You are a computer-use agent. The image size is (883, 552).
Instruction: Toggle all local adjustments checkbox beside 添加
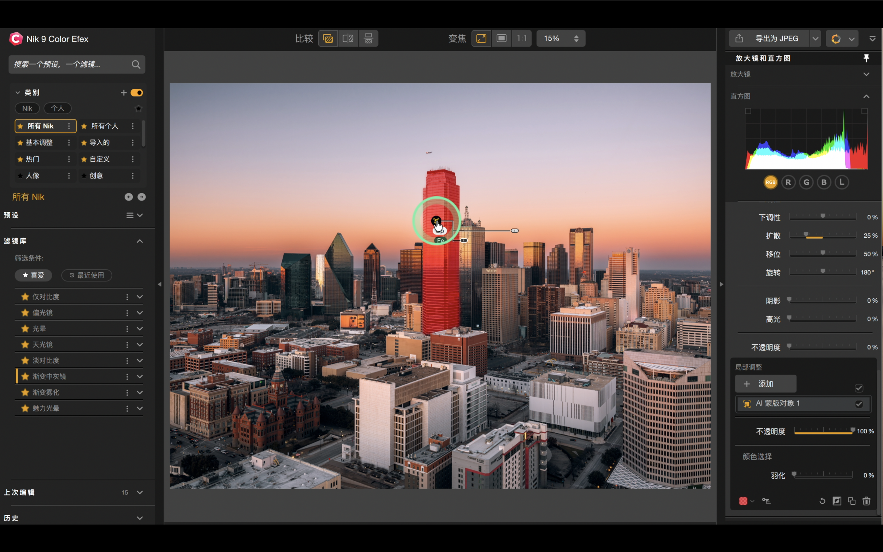click(x=859, y=388)
